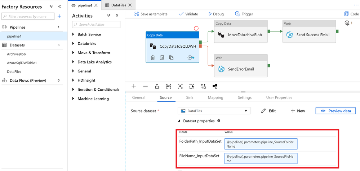Viewport: 360px width, 171px height.
Task: Click the Datasets section header
Action: (x=17, y=45)
